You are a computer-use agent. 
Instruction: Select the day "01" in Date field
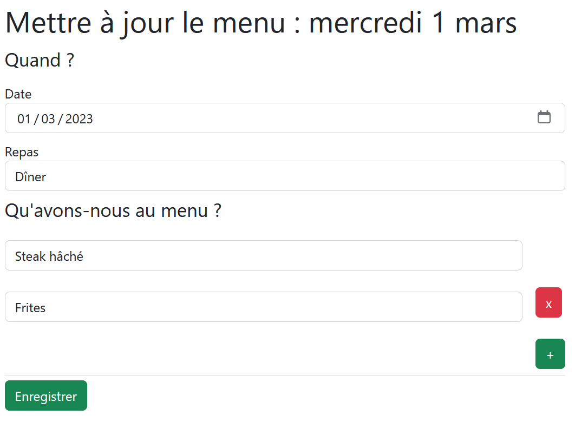point(24,119)
